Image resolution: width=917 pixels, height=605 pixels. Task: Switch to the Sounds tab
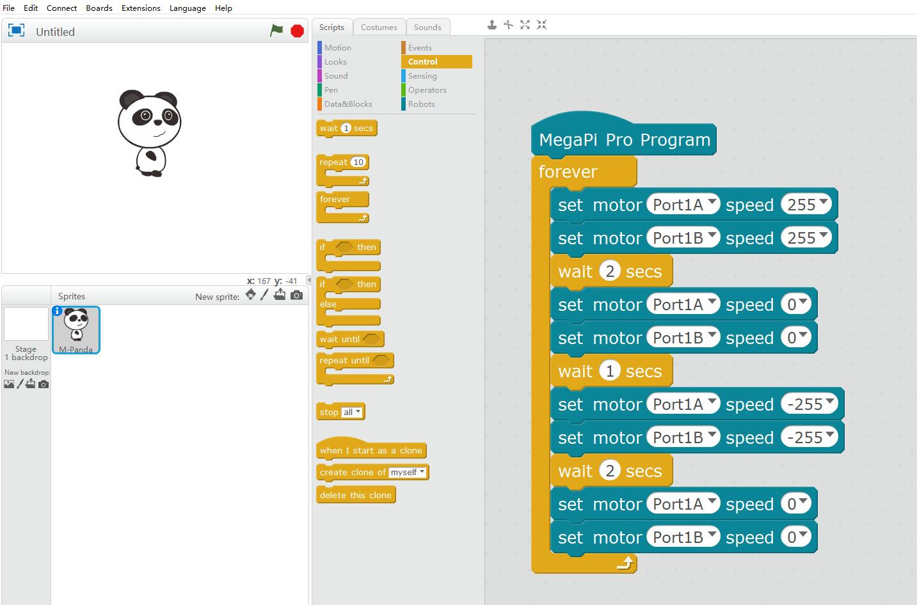click(x=427, y=27)
